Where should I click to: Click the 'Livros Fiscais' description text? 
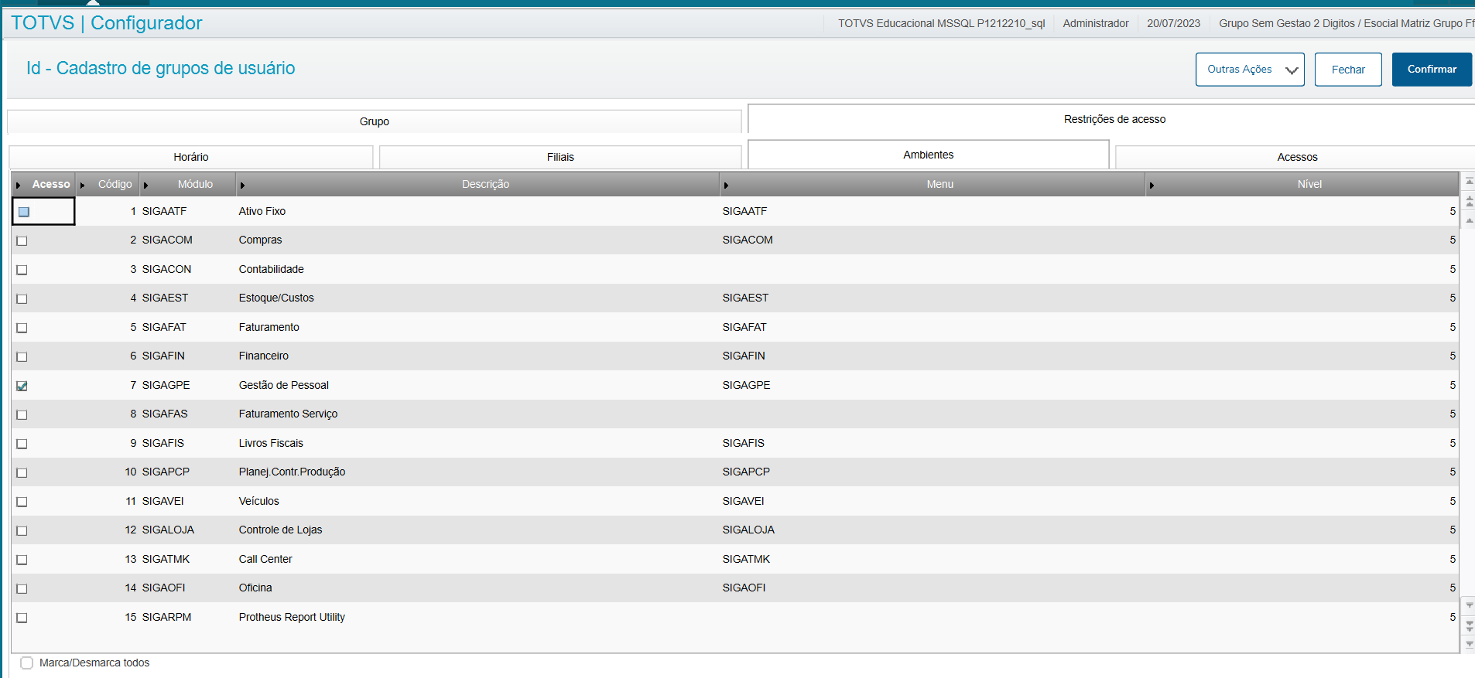pyautogui.click(x=271, y=443)
